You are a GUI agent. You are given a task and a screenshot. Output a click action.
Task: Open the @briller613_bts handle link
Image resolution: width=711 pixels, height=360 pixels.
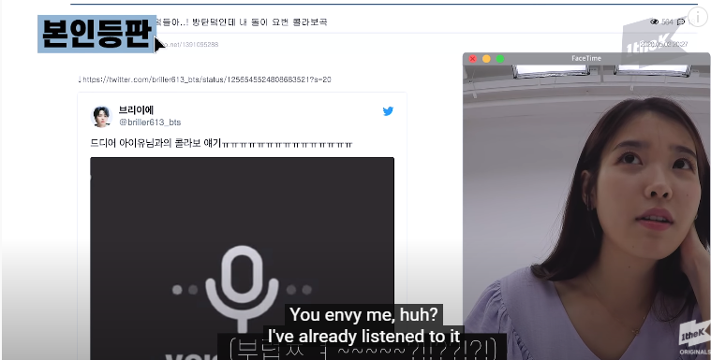pyautogui.click(x=150, y=122)
